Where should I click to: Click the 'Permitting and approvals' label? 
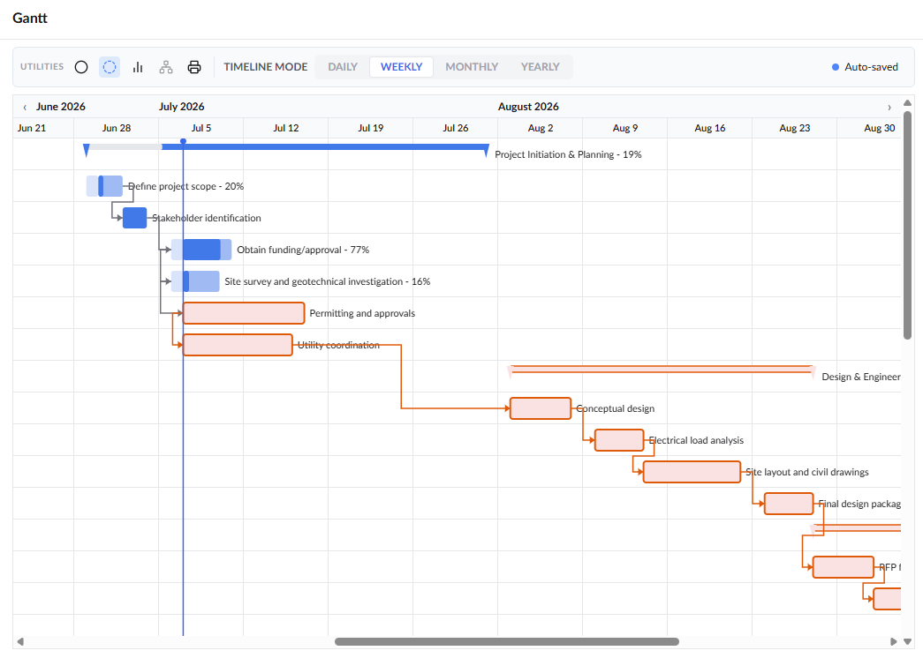[x=362, y=313]
